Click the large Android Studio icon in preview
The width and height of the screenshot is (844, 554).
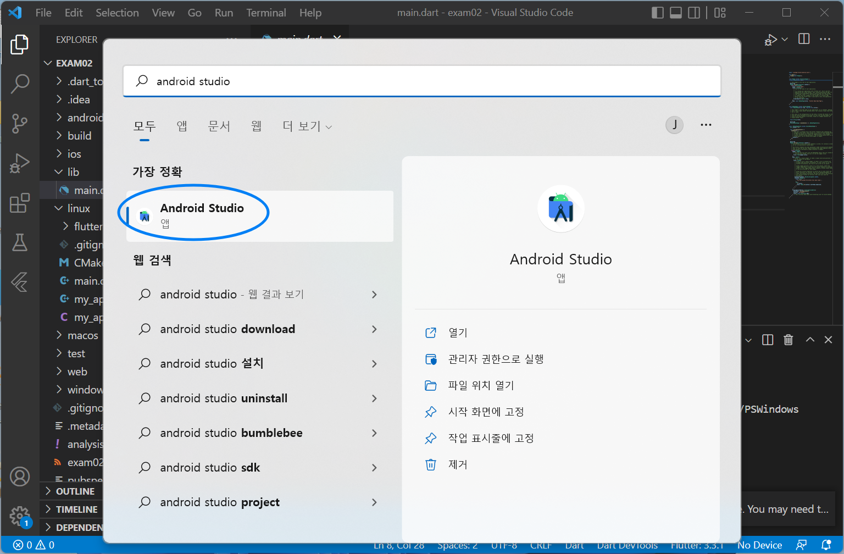pos(560,209)
